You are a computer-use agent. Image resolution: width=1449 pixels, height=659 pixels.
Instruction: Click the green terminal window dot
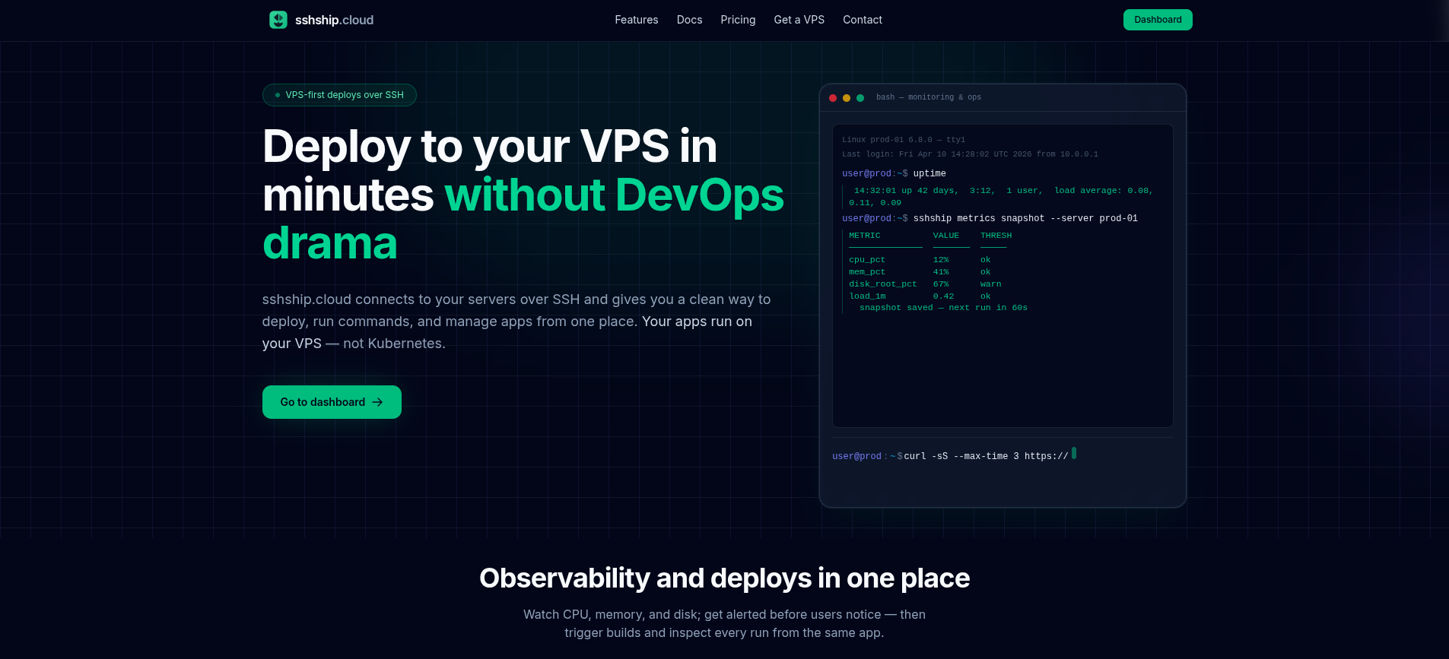click(x=860, y=98)
